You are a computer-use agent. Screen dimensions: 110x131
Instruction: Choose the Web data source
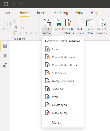pyautogui.click(x=63, y=97)
